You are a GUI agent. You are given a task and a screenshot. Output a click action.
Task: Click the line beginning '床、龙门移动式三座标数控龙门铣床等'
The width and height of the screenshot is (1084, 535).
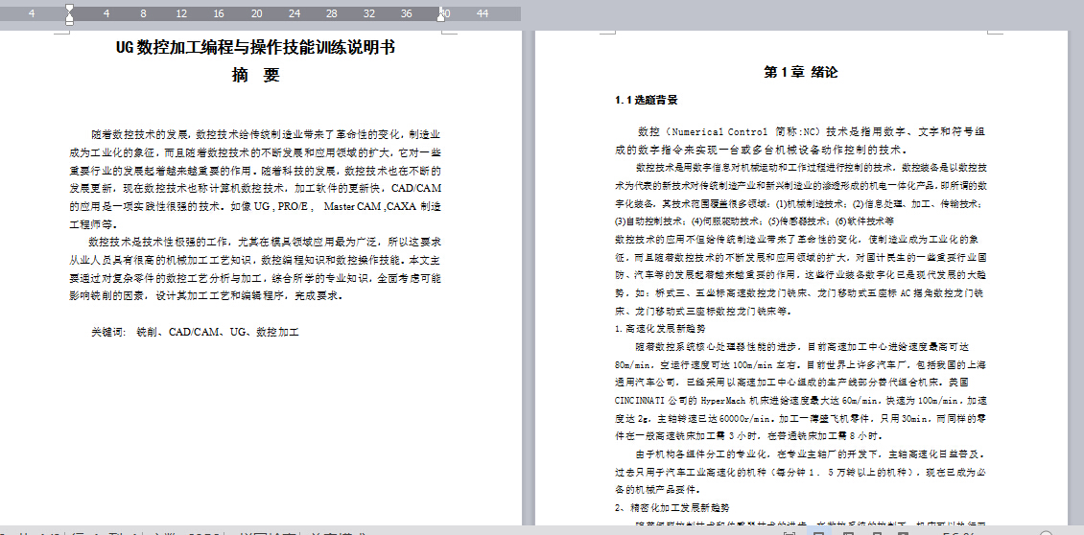click(x=703, y=311)
